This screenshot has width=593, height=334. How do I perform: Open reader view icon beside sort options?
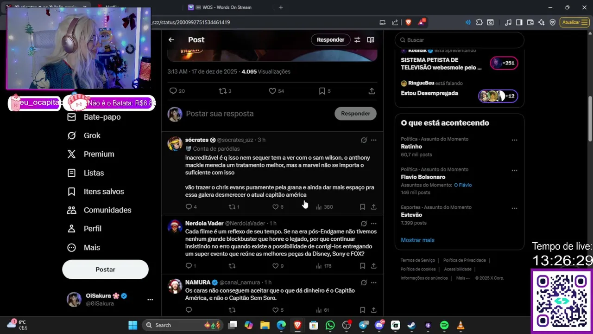371,40
